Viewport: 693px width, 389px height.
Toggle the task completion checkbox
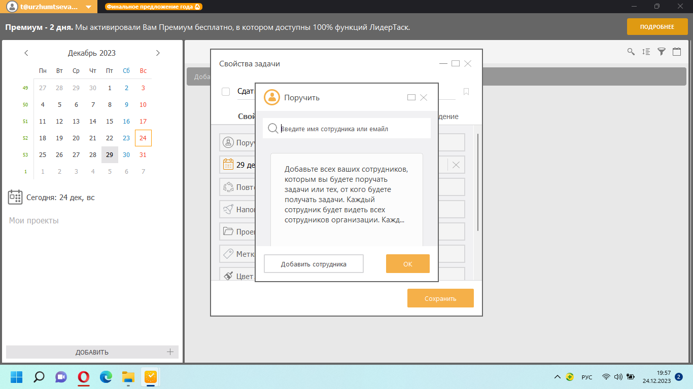pos(226,92)
